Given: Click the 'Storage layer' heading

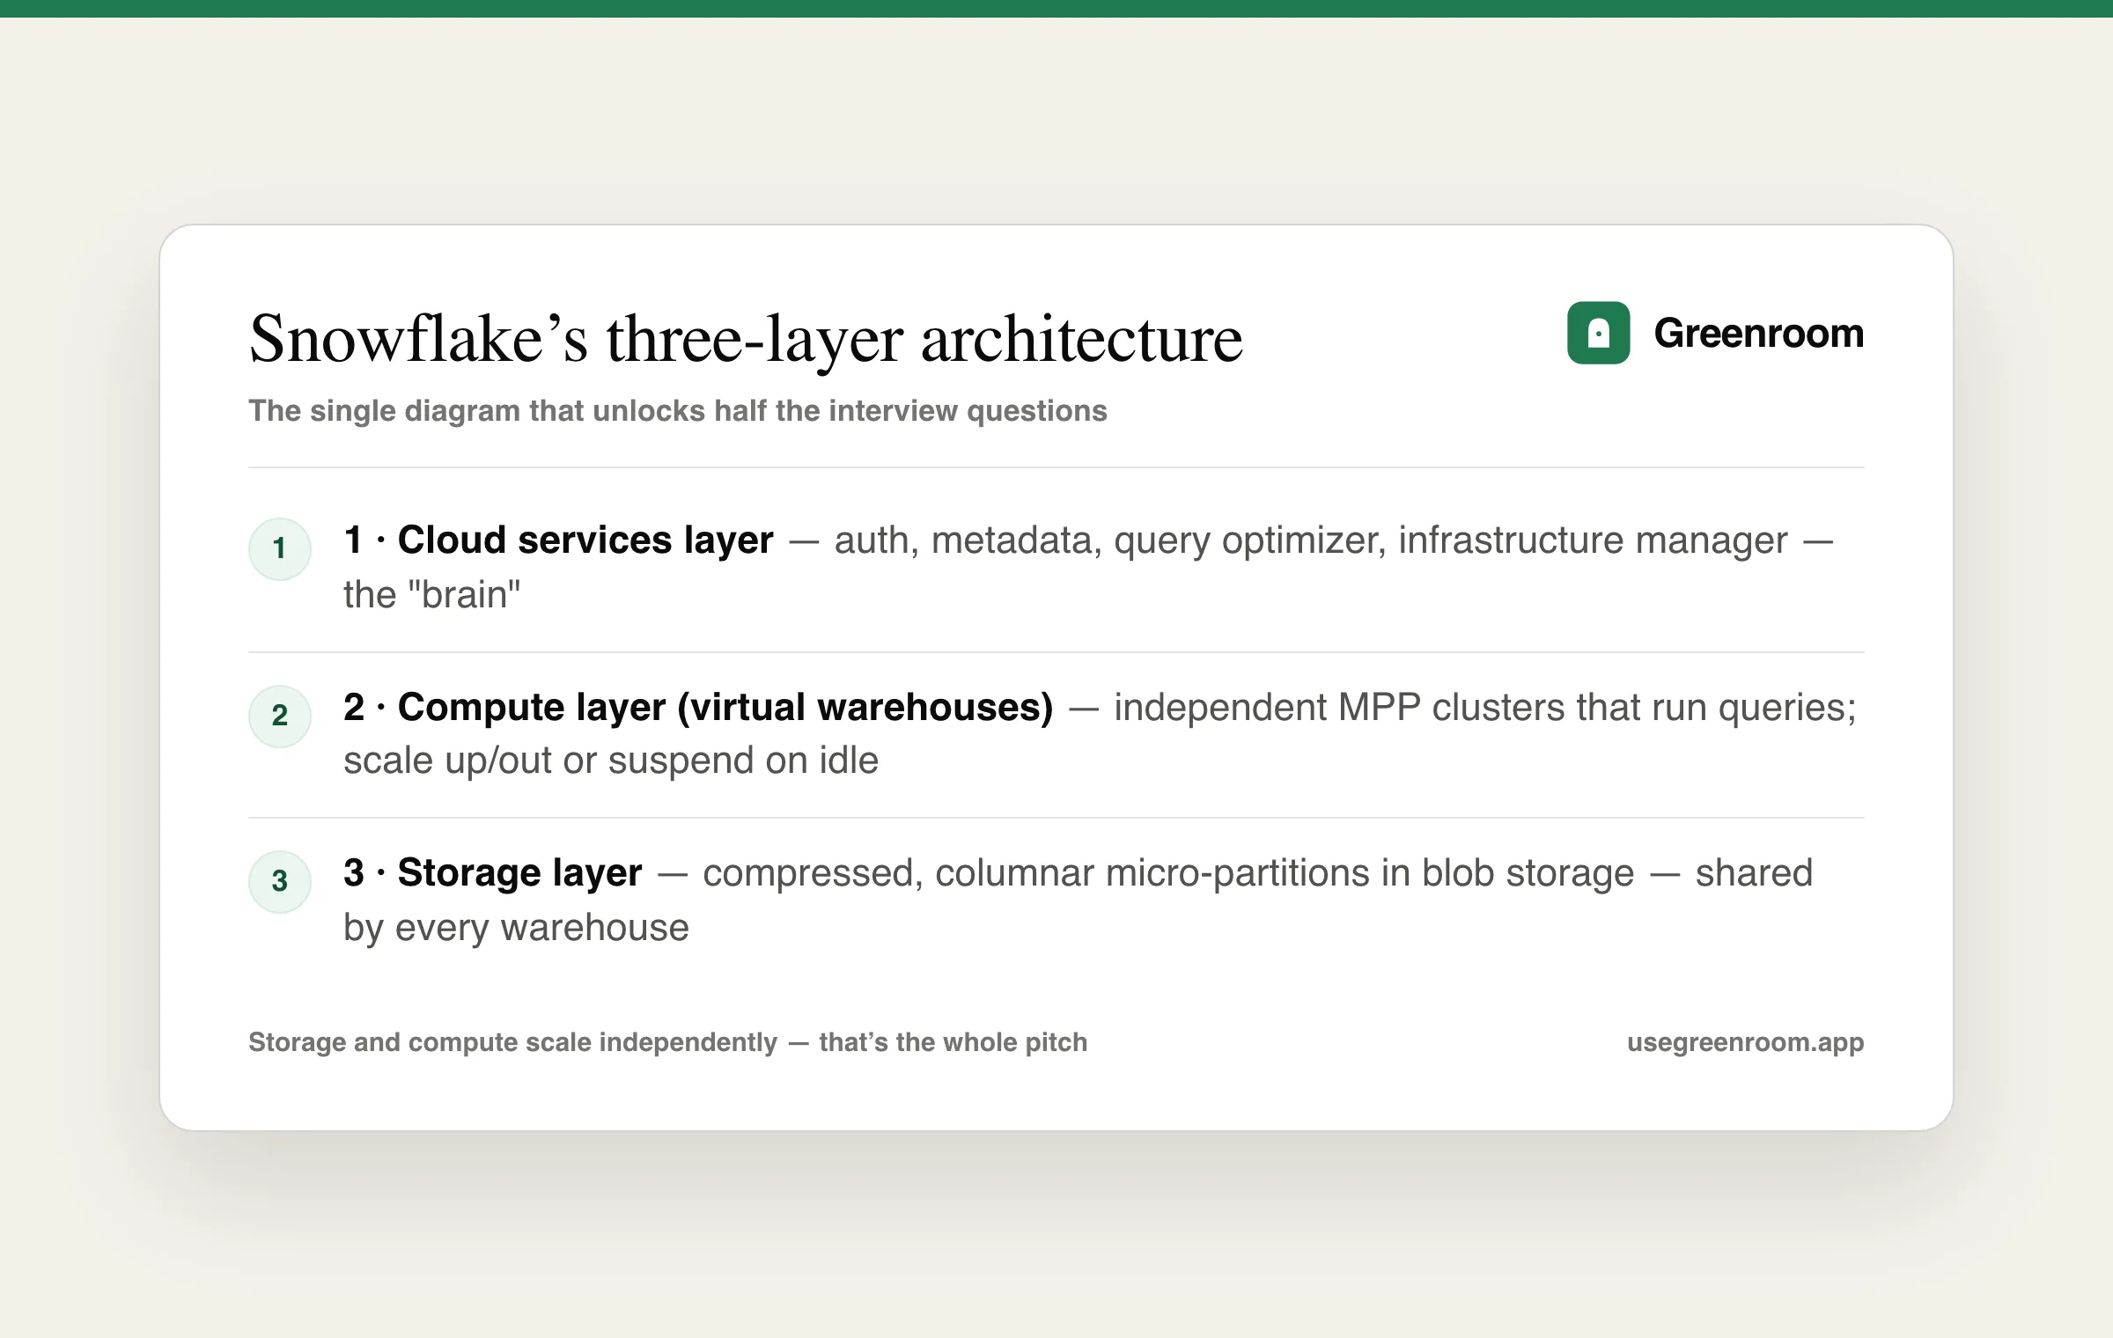Looking at the screenshot, I should (519, 872).
